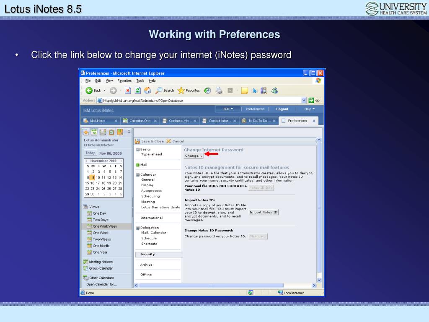Go to next month in mini calendar
This screenshot has height=322, width=429.
coord(121,161)
